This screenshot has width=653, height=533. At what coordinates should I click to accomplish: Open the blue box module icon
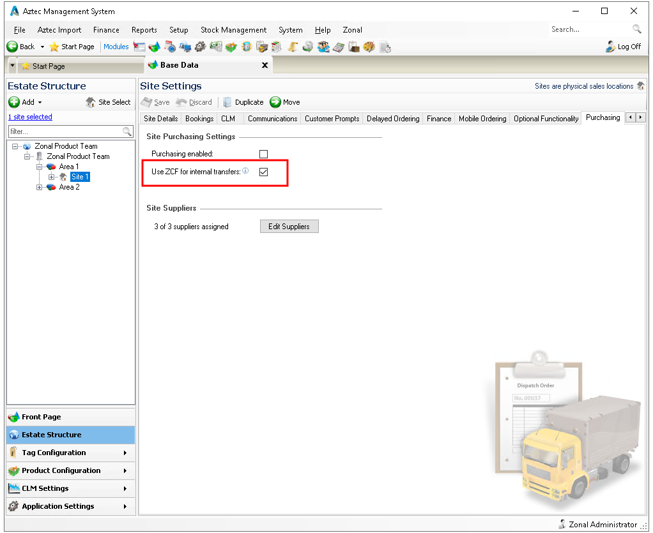click(247, 47)
